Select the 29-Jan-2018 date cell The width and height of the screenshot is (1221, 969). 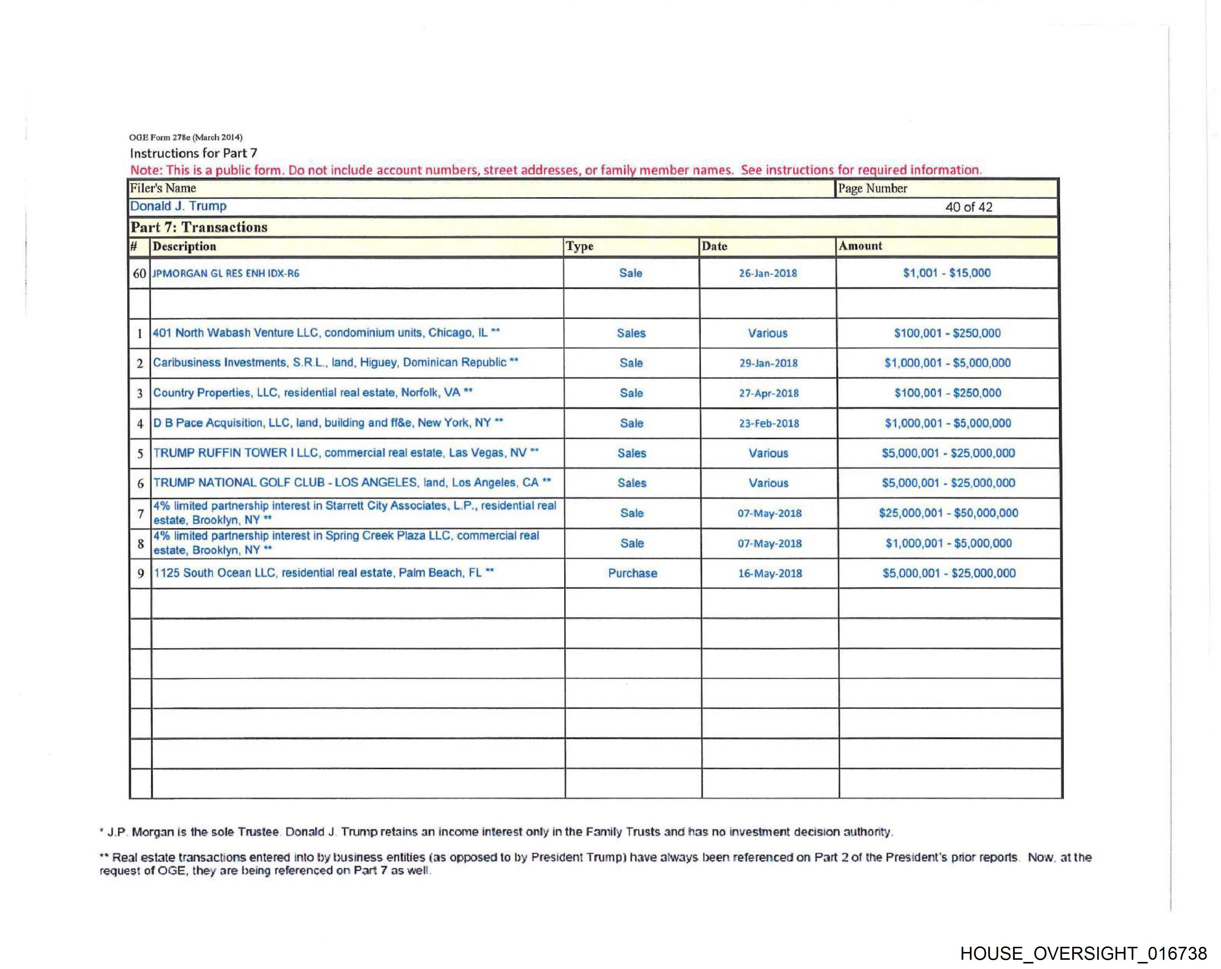pyautogui.click(x=768, y=363)
